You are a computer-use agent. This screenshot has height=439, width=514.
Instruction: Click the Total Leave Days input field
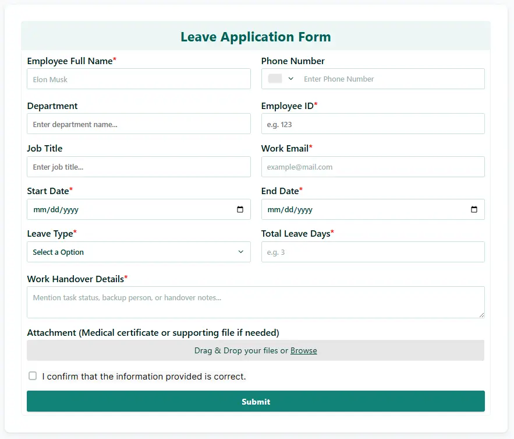(x=373, y=252)
